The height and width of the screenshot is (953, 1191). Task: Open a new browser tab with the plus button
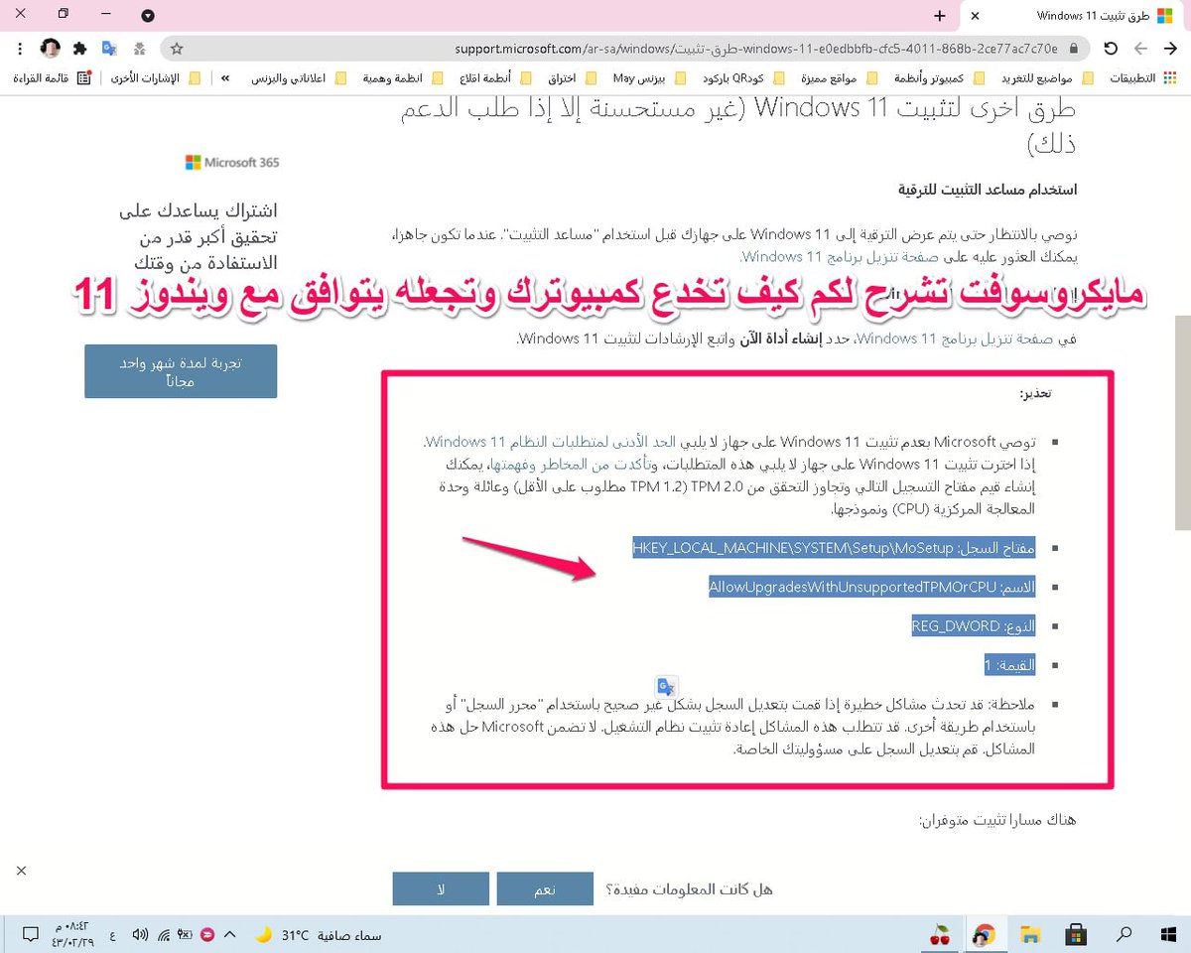click(940, 16)
